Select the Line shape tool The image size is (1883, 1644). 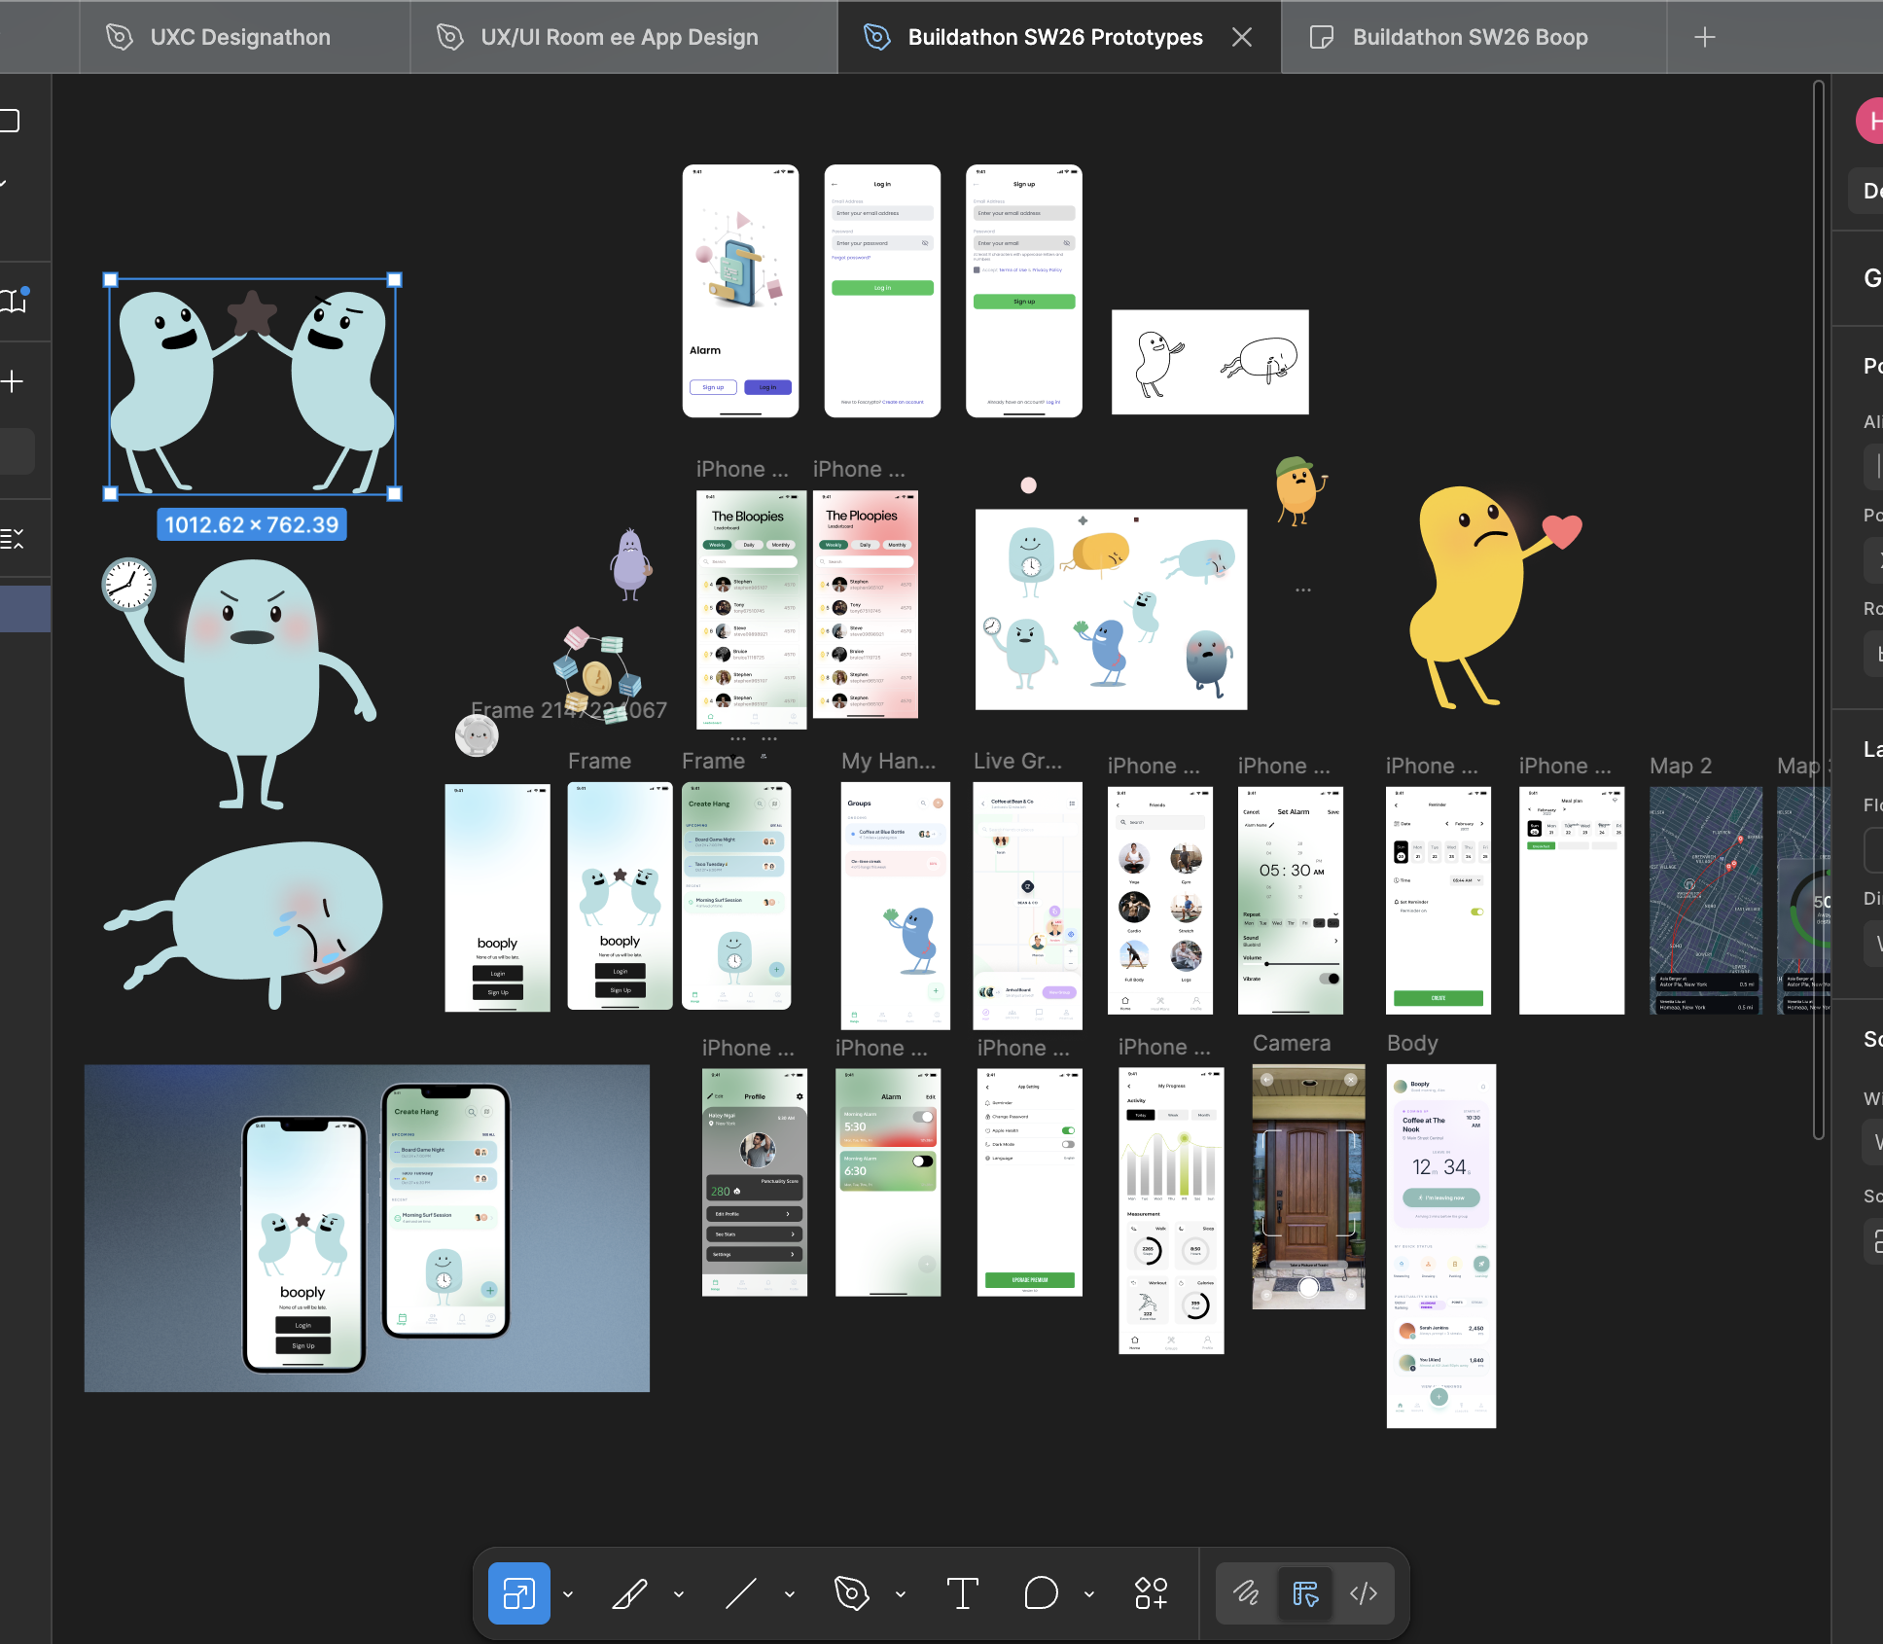coord(740,1593)
